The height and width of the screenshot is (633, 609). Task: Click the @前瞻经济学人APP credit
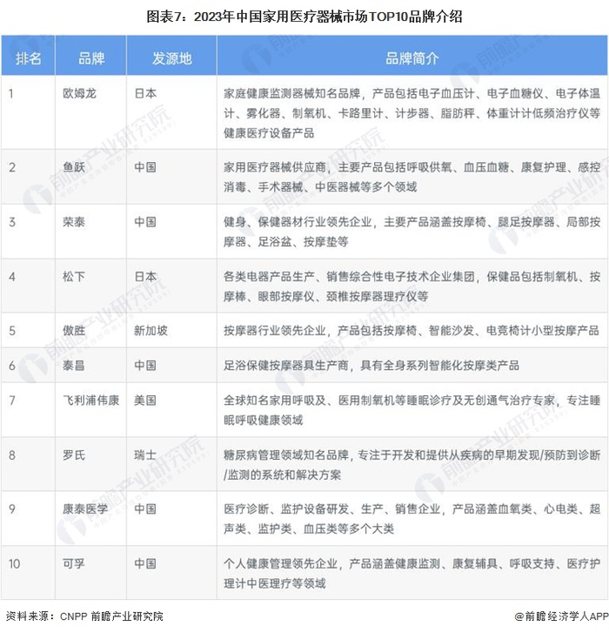[x=561, y=616]
